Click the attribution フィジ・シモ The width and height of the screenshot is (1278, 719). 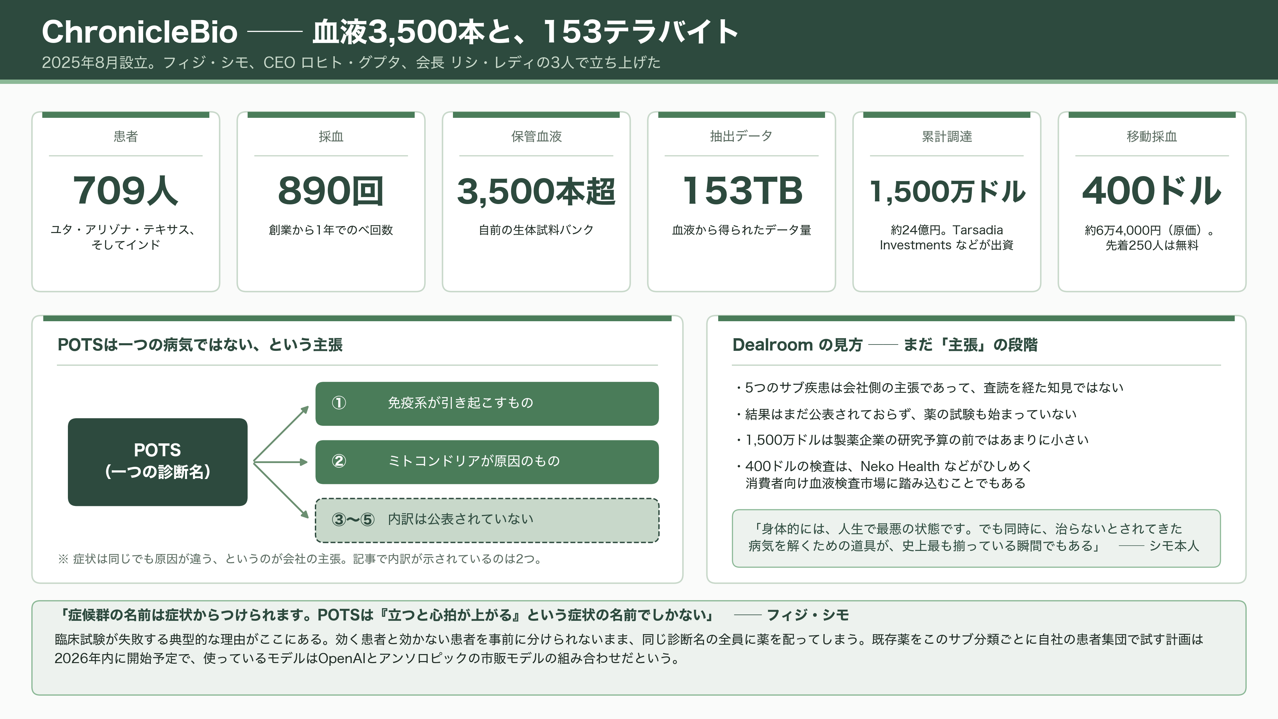click(x=808, y=615)
